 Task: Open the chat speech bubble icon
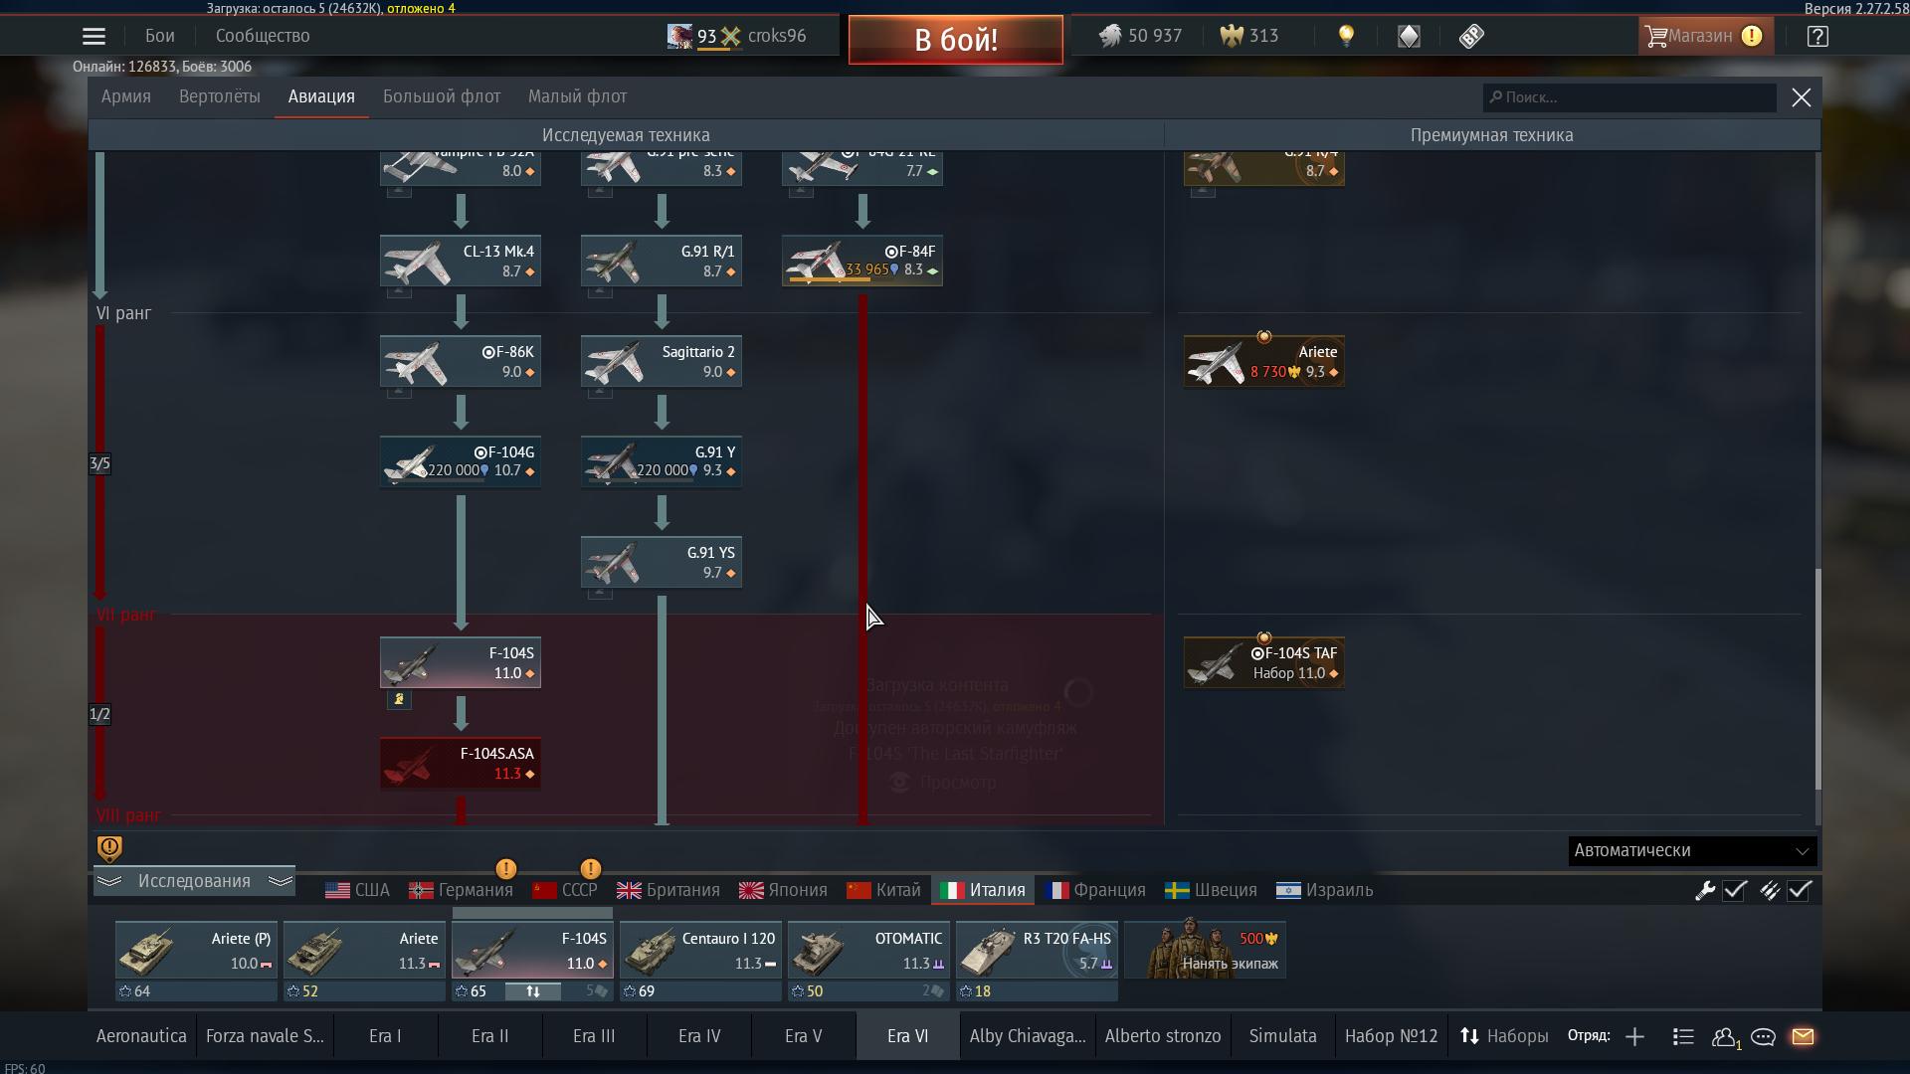1763,1036
